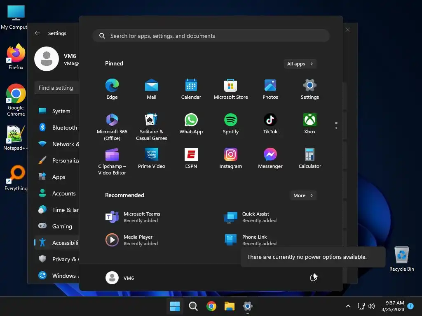The width and height of the screenshot is (422, 316).
Task: Open Network section in Settings sidebar
Action: [x=57, y=144]
